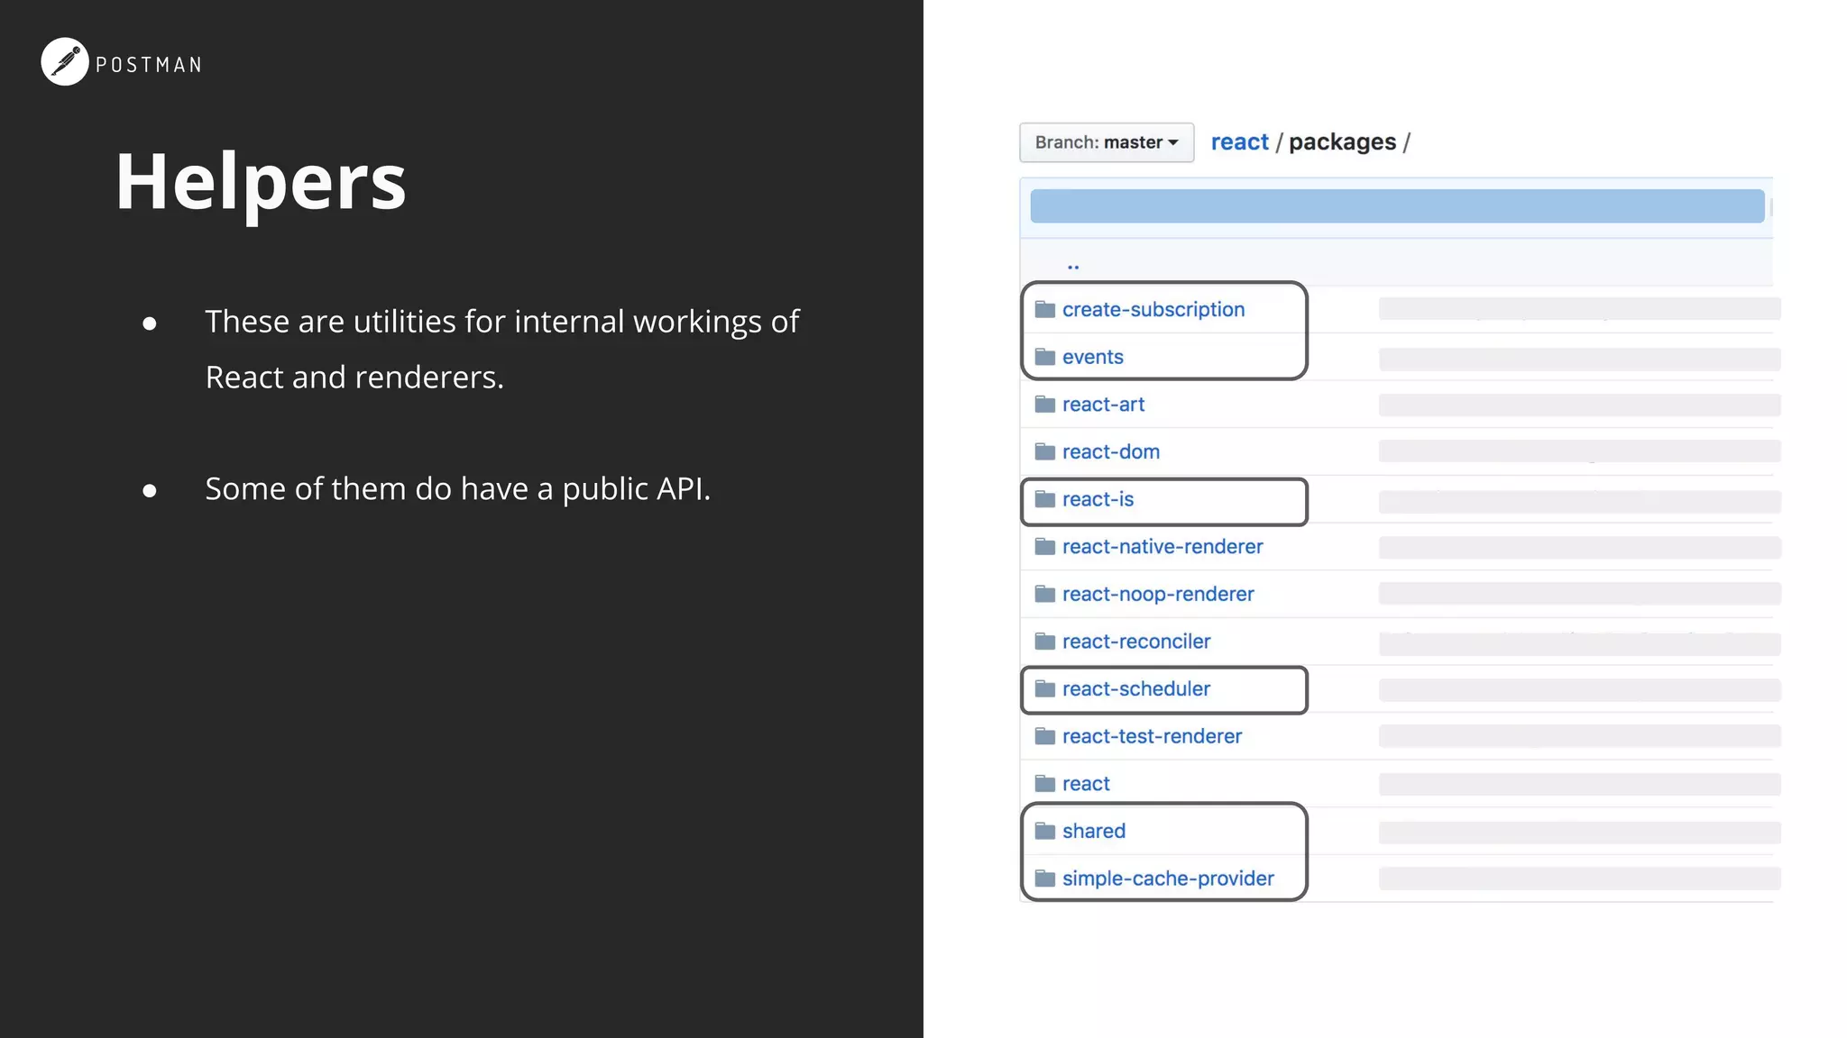Open the Branch: master dropdown
Screen dimensions: 1847x1038
pyautogui.click(x=1107, y=142)
